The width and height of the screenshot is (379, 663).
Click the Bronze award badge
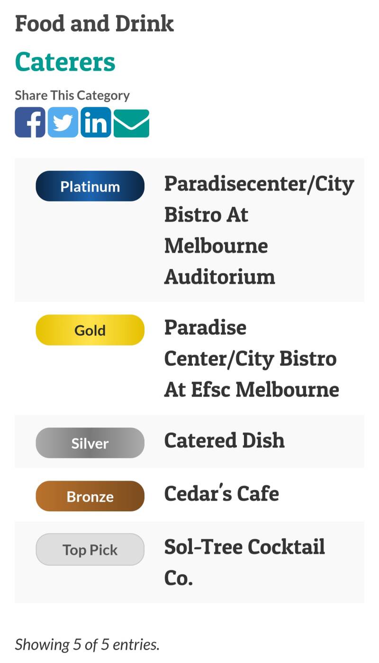pyautogui.click(x=90, y=496)
